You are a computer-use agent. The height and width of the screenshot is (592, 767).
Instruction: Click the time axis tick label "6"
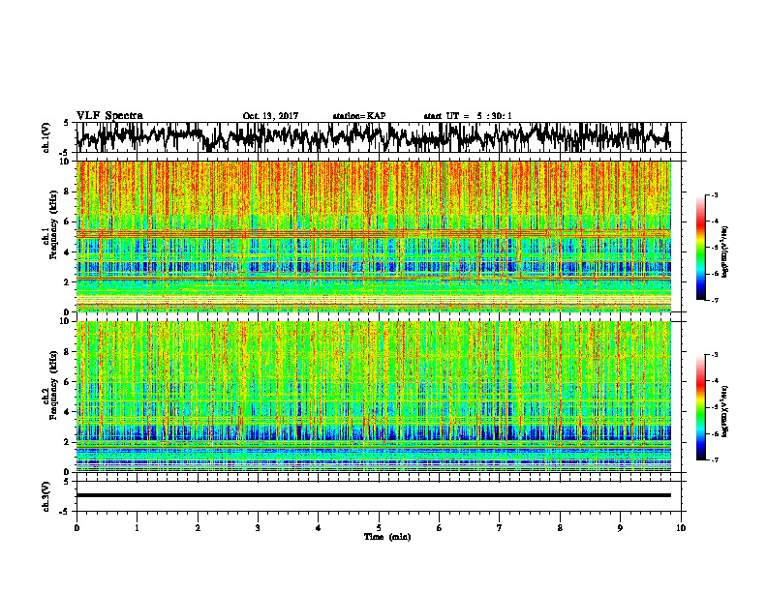pyautogui.click(x=440, y=528)
